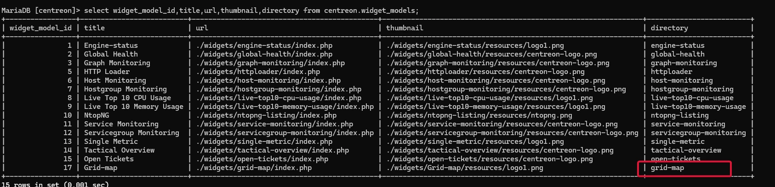
Task: Click the Open Tickets title cell
Action: pos(109,159)
